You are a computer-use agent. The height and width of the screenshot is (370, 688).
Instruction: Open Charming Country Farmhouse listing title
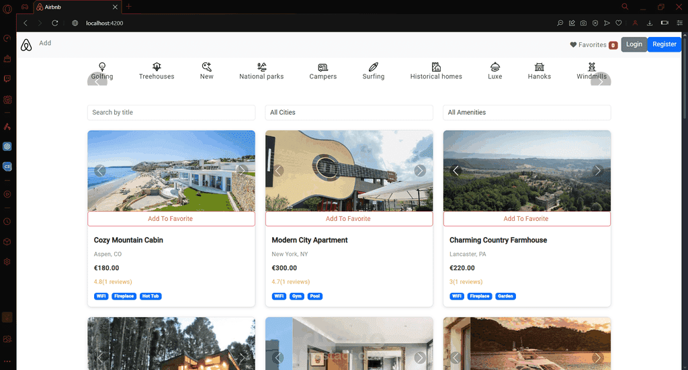499,240
